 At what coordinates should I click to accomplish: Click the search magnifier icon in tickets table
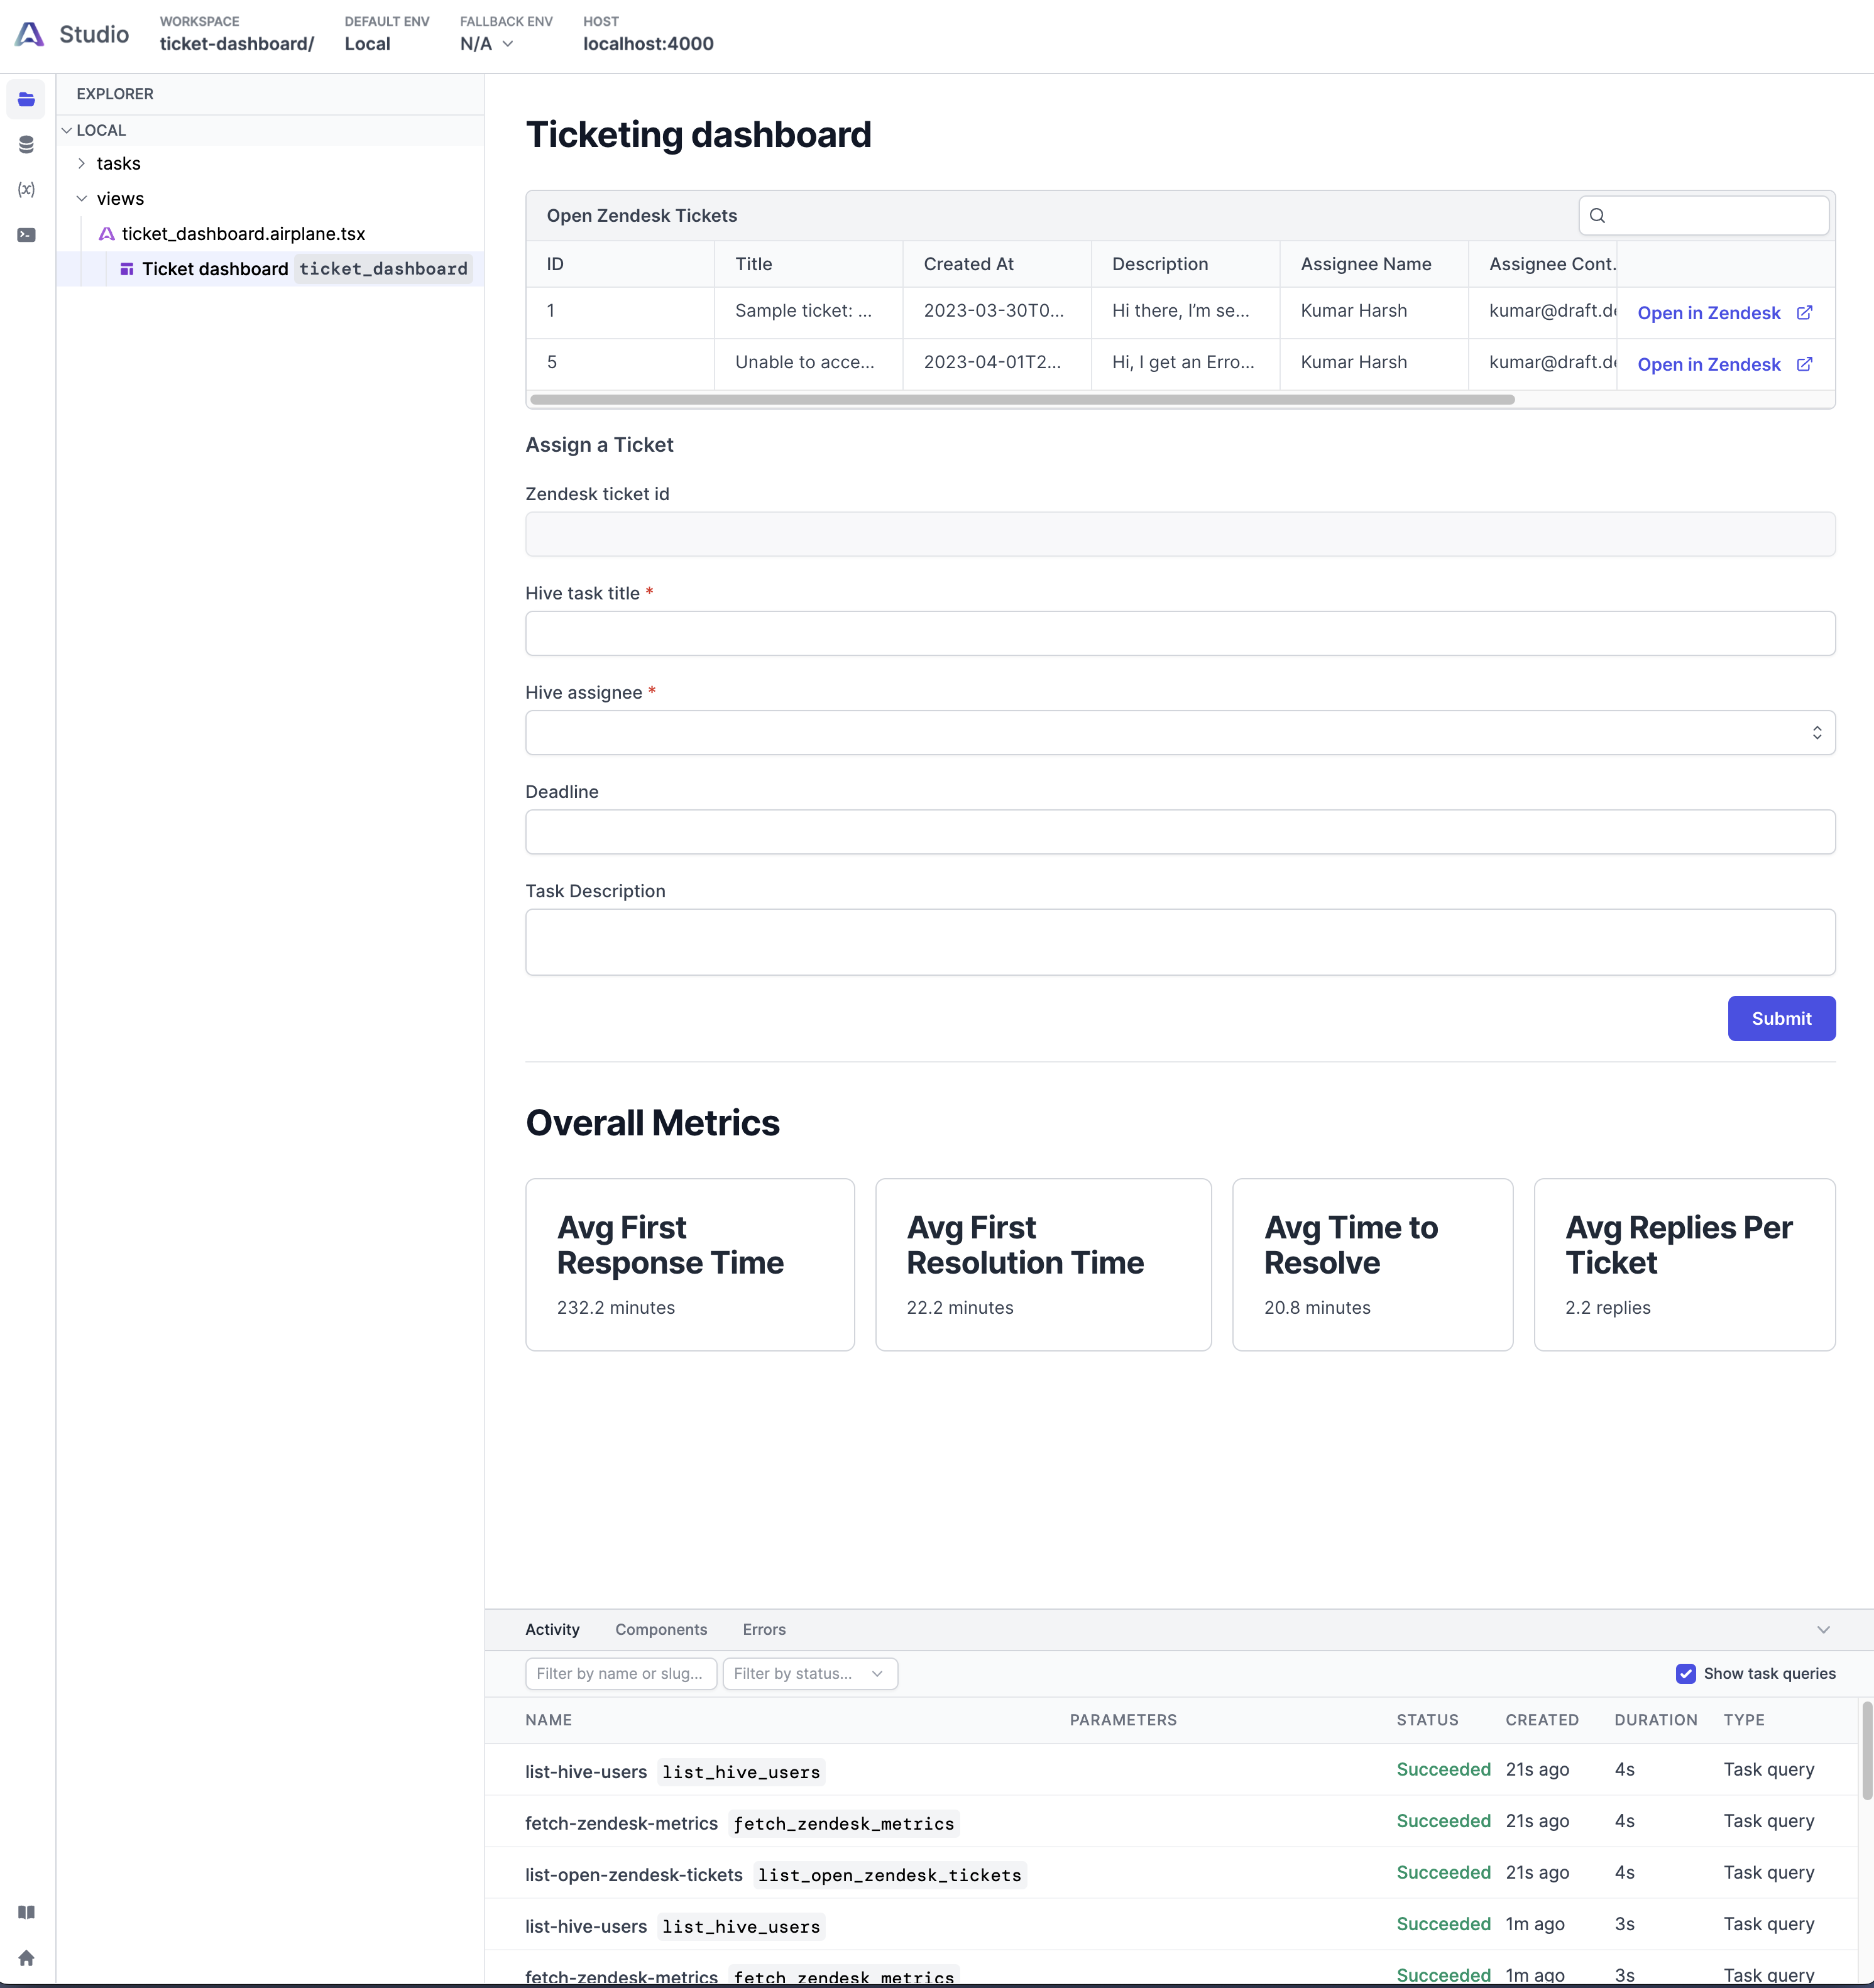(x=1597, y=215)
